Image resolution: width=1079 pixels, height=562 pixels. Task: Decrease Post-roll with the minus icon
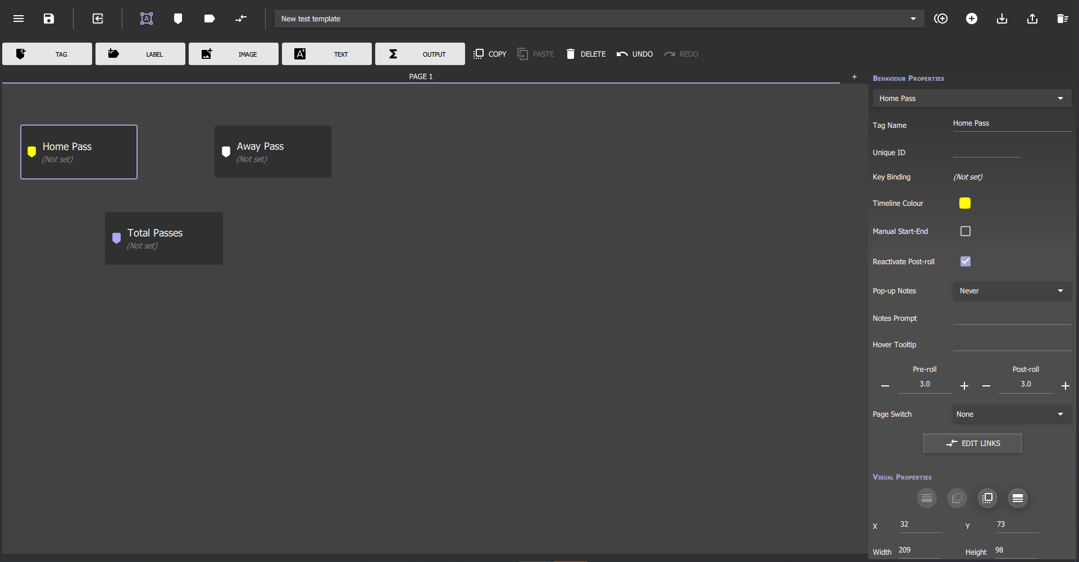(986, 386)
